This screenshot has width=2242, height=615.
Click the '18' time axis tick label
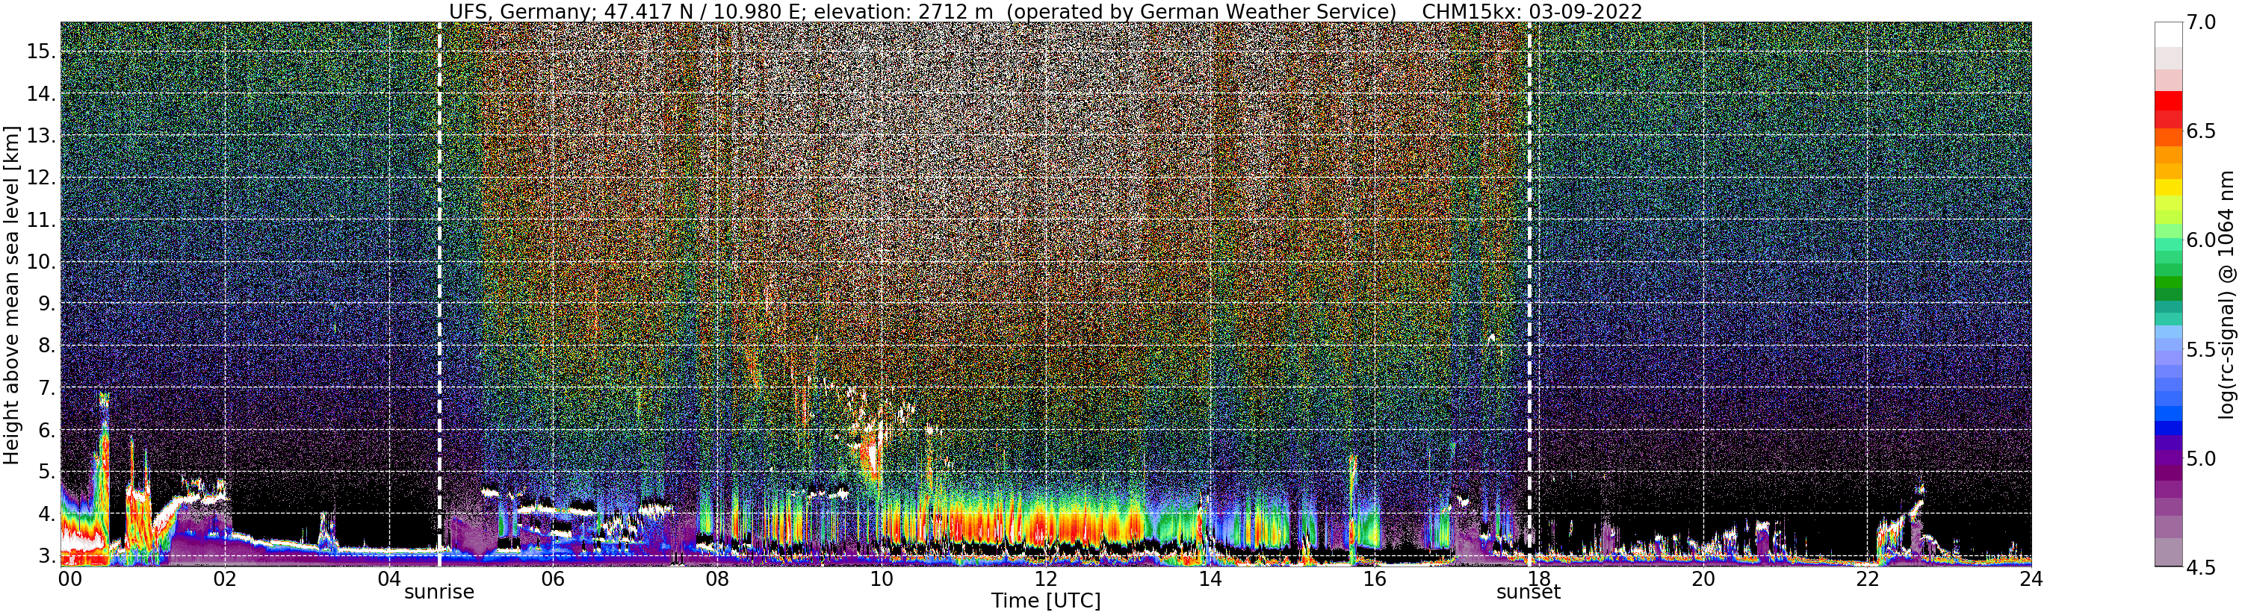(x=1538, y=579)
